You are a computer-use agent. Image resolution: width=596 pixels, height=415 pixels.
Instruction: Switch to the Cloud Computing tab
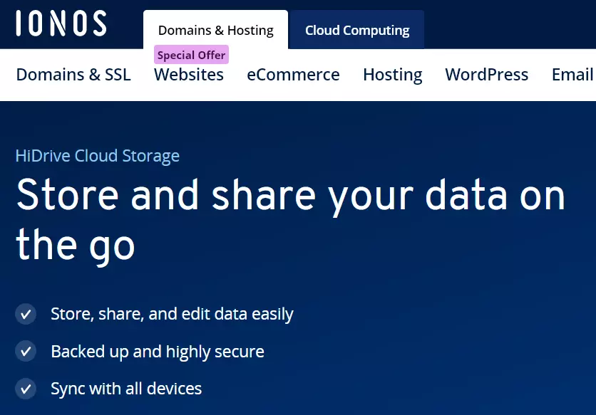356,30
